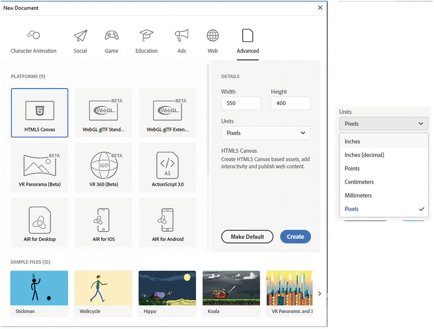
Task: Switch to the Character Animation tab
Action: [33, 42]
